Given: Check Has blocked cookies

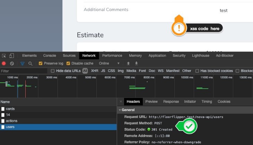Looking at the screenshot, I should pyautogui.click(x=197, y=71).
